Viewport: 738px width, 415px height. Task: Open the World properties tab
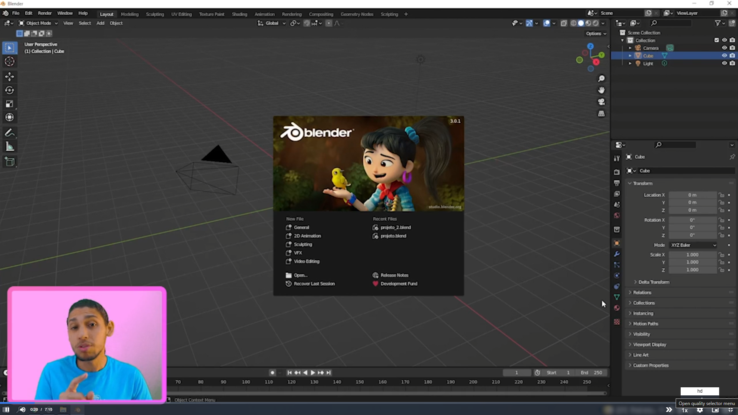click(617, 215)
